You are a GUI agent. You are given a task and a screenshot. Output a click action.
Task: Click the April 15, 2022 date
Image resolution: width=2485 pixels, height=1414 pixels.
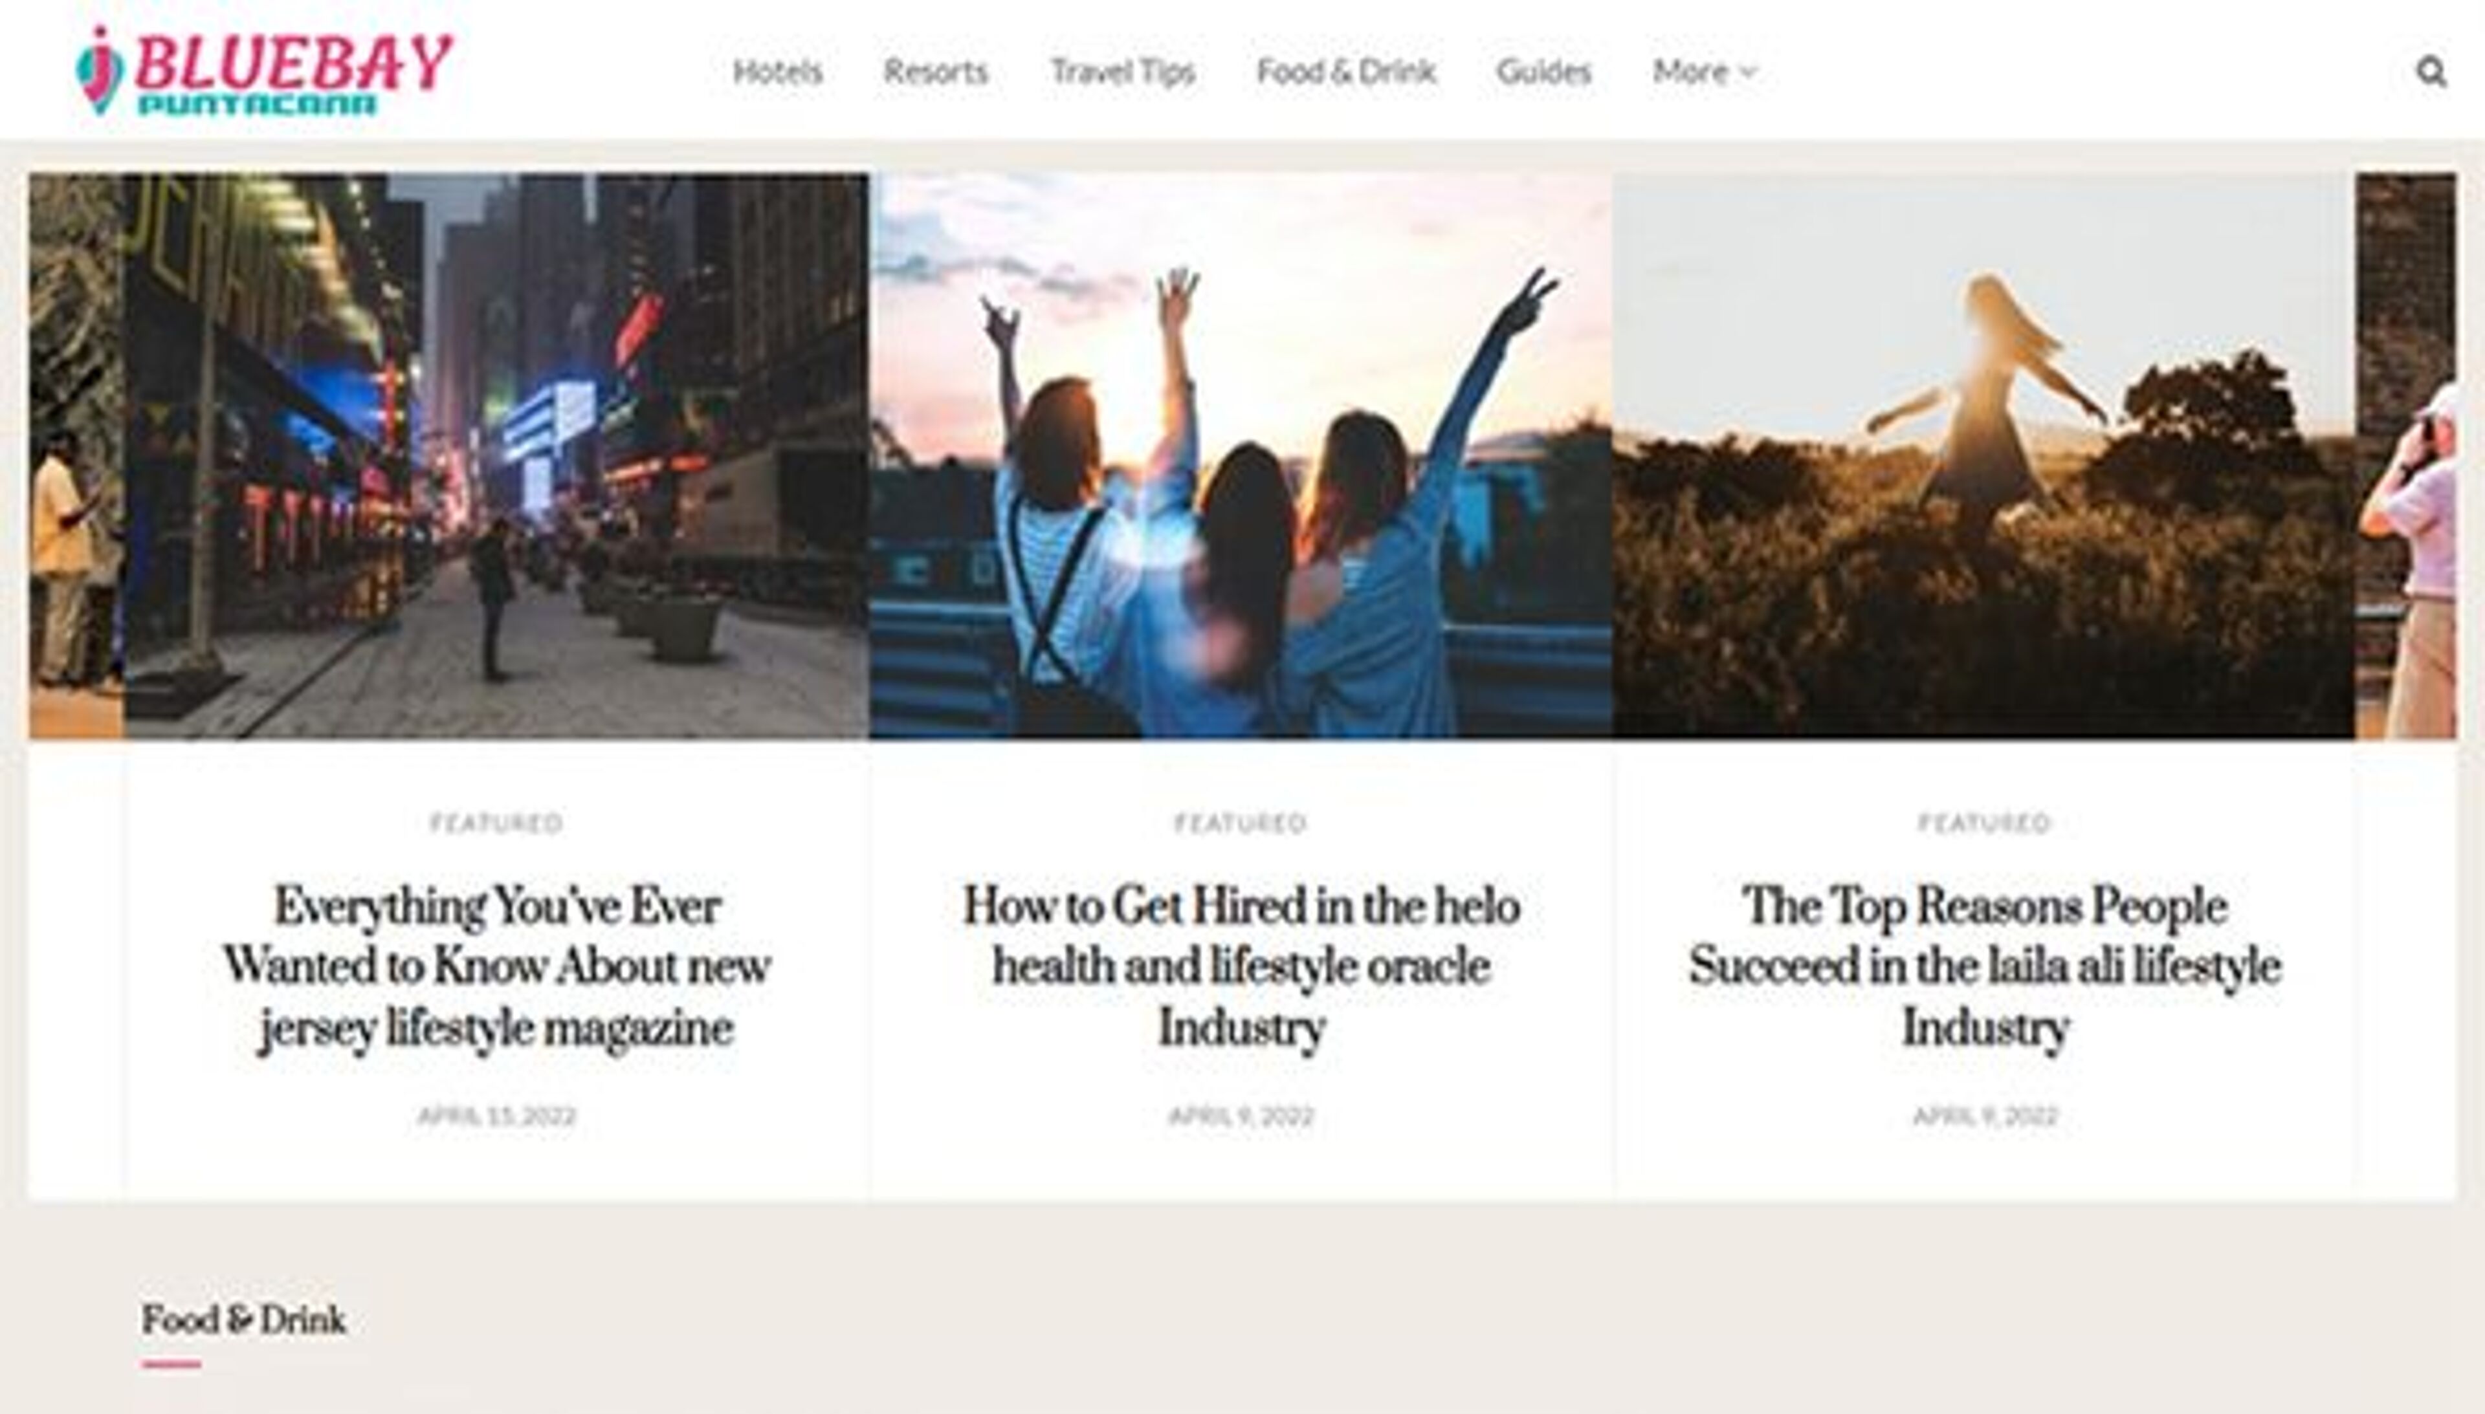496,1116
